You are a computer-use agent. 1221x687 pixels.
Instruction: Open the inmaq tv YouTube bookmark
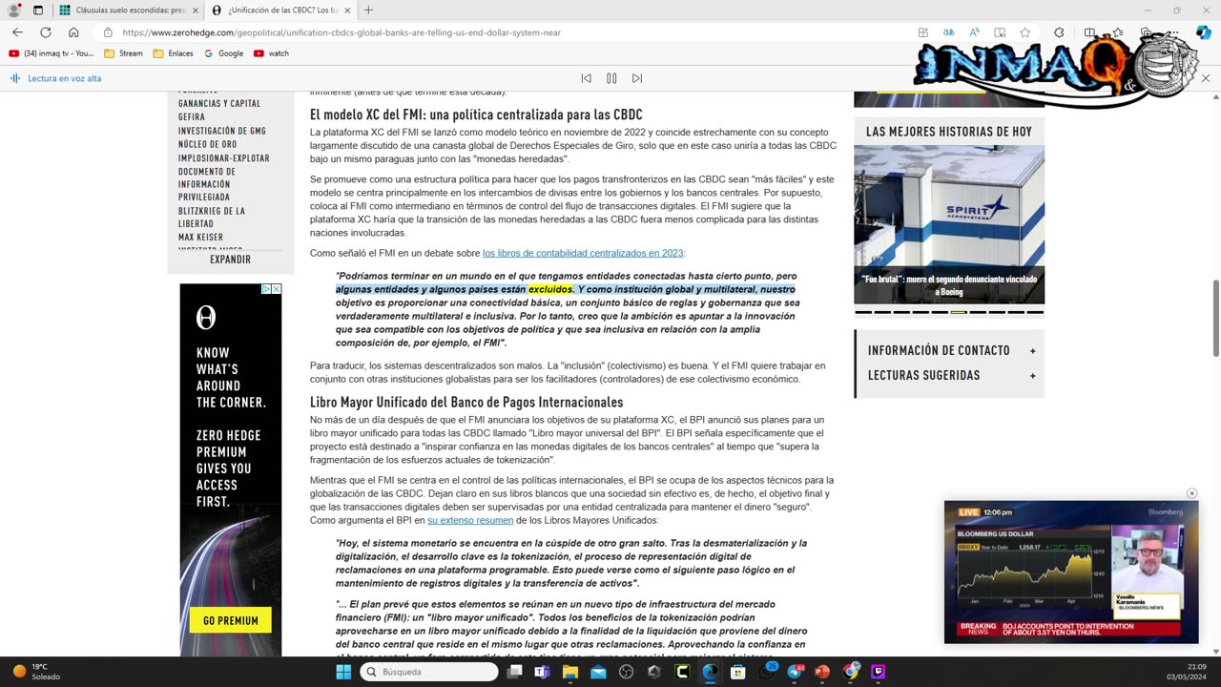tap(52, 53)
